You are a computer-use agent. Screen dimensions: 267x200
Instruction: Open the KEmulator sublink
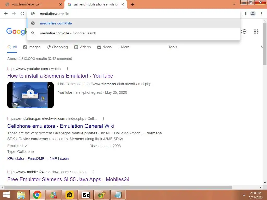coord(16,159)
